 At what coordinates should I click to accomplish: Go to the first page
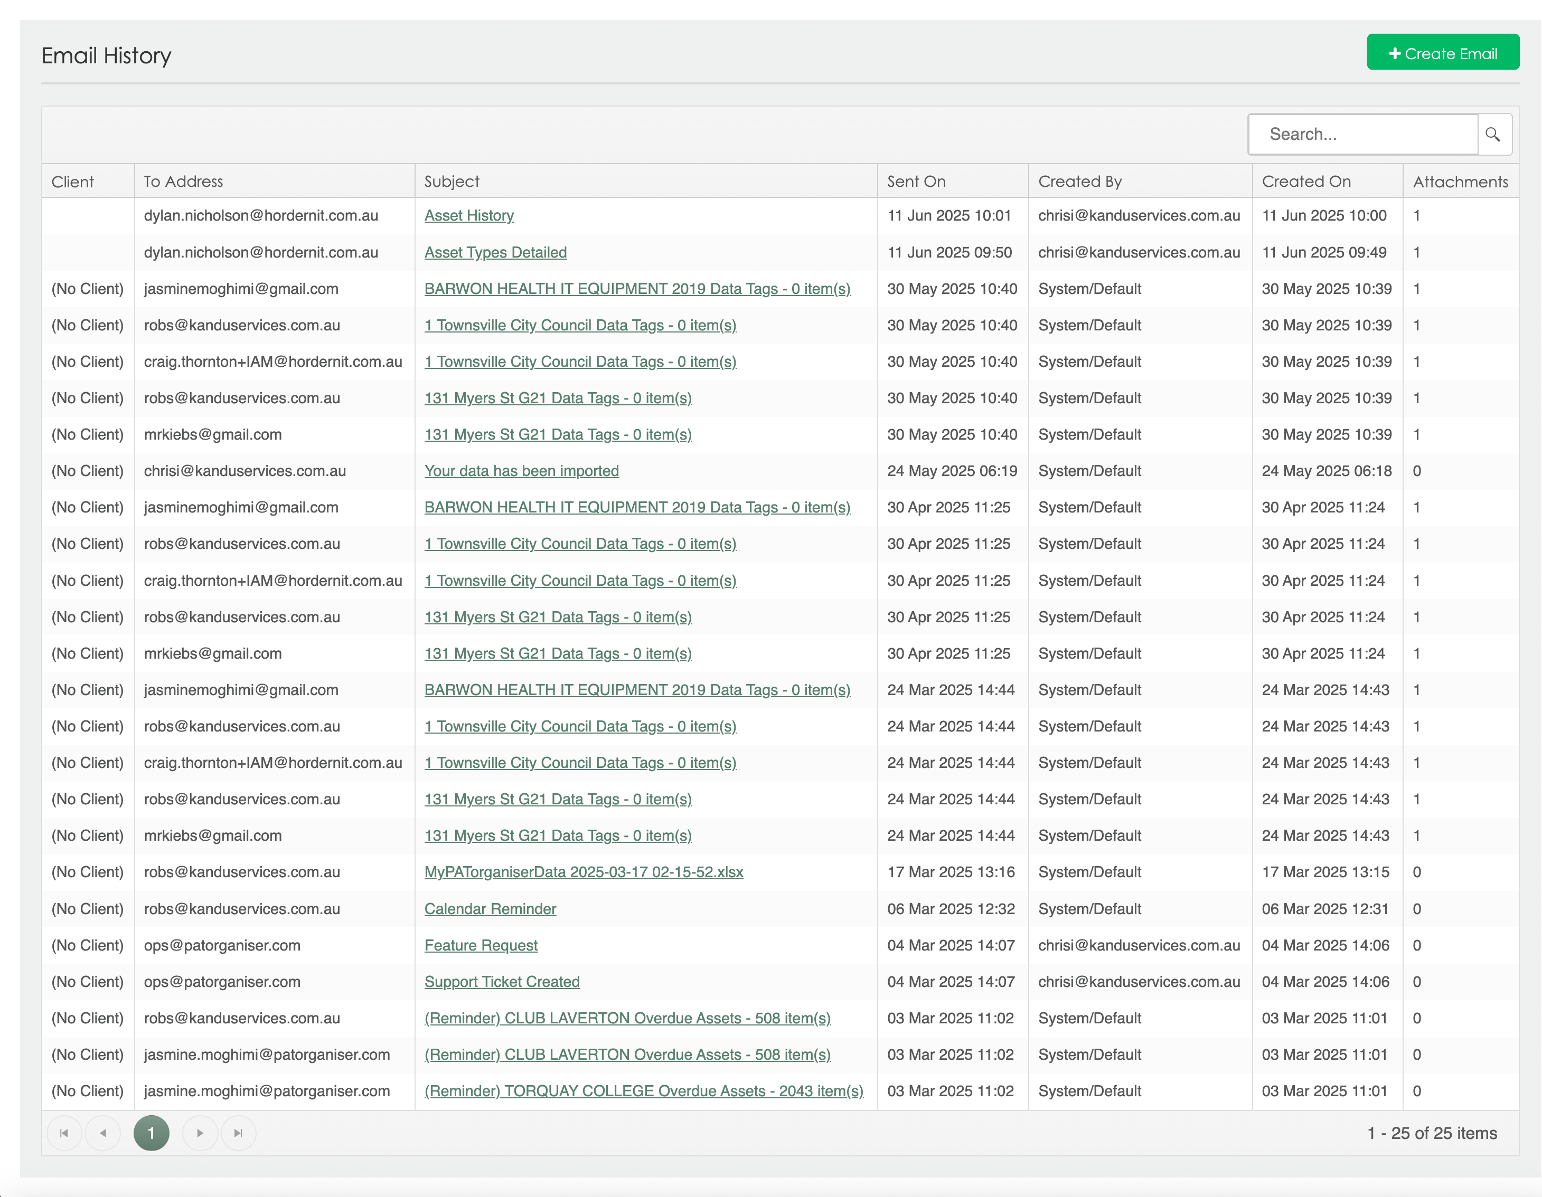click(x=64, y=1133)
